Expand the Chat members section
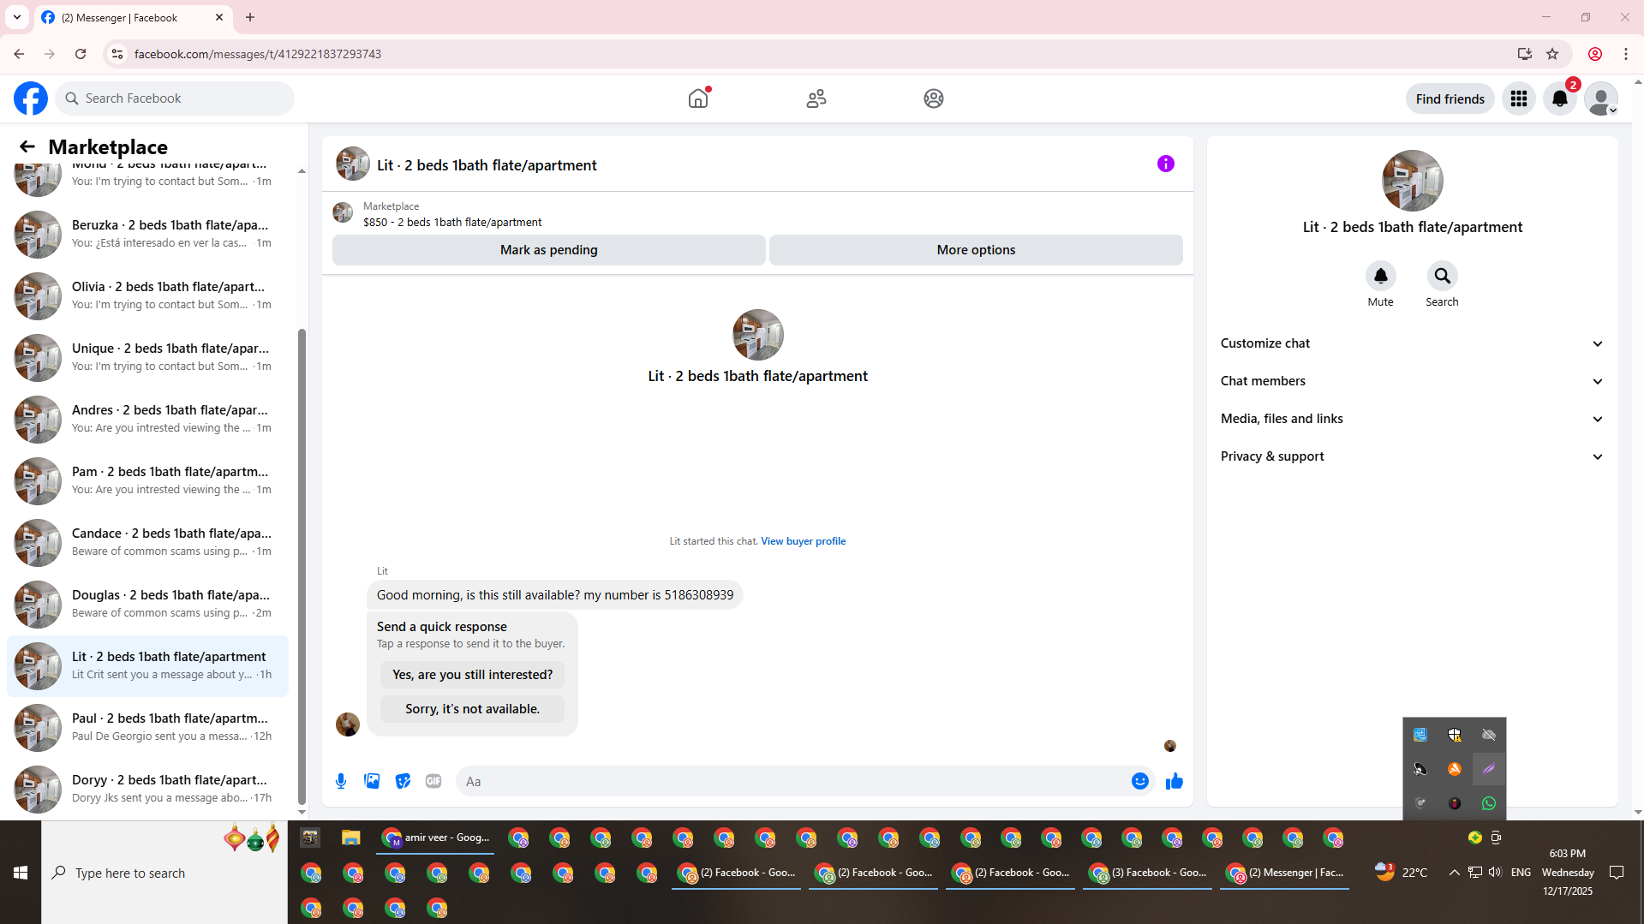 (1412, 381)
